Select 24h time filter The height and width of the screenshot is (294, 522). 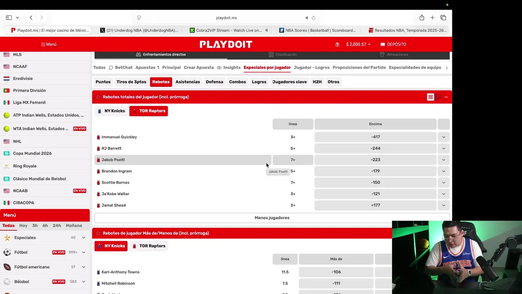point(57,225)
